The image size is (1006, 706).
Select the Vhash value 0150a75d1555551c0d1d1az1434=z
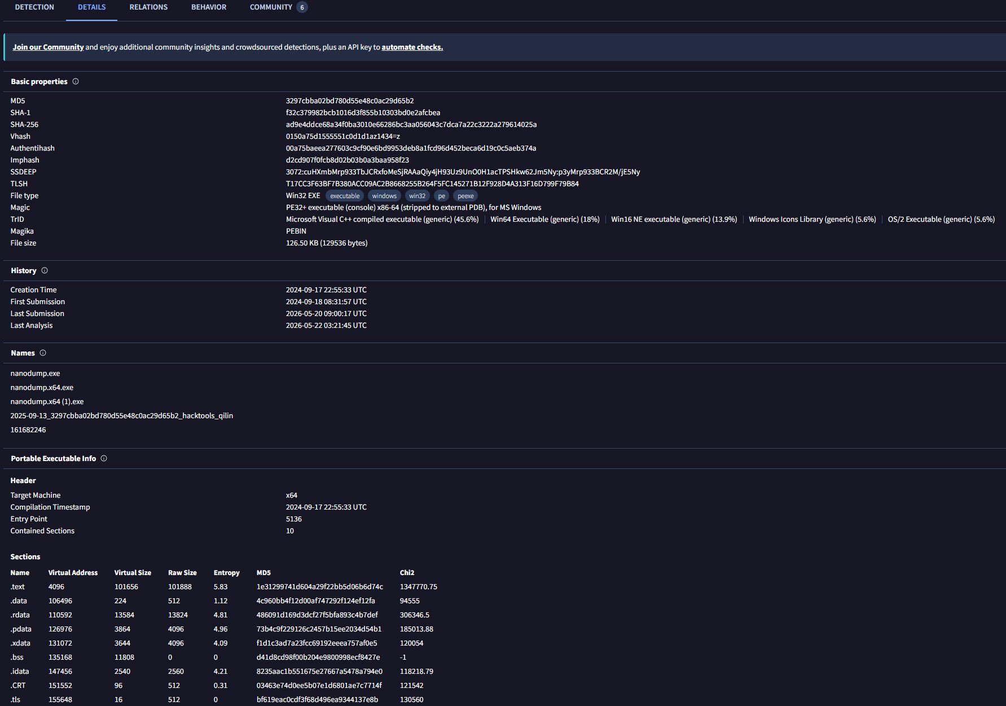[343, 137]
